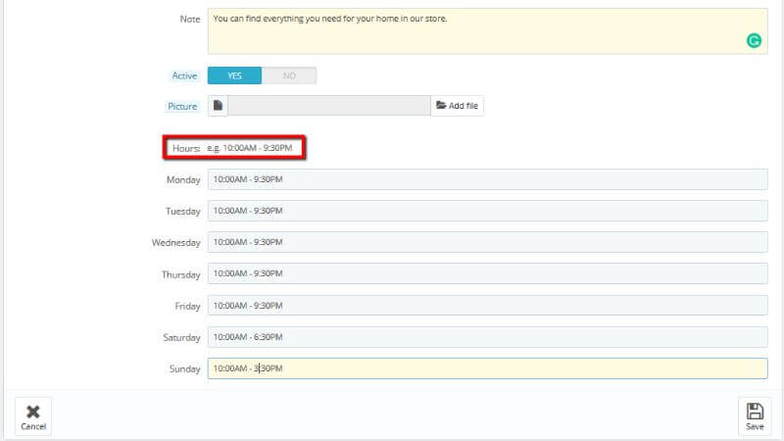Image resolution: width=784 pixels, height=441 pixels.
Task: Click the Thursday label
Action: (181, 274)
